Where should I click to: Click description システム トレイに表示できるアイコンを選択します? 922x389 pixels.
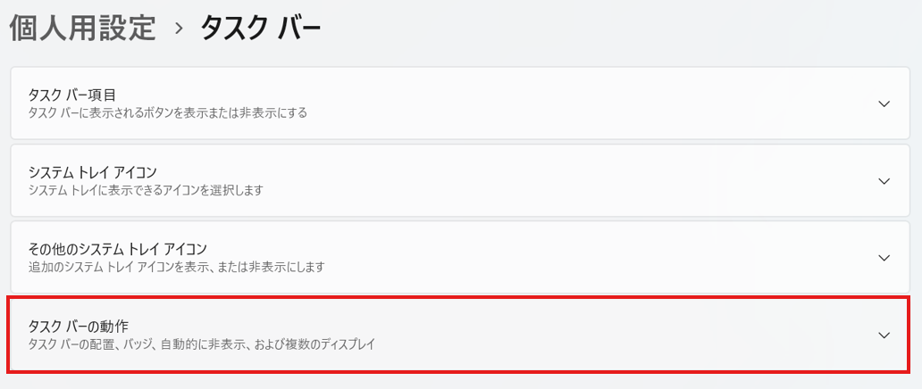point(146,190)
